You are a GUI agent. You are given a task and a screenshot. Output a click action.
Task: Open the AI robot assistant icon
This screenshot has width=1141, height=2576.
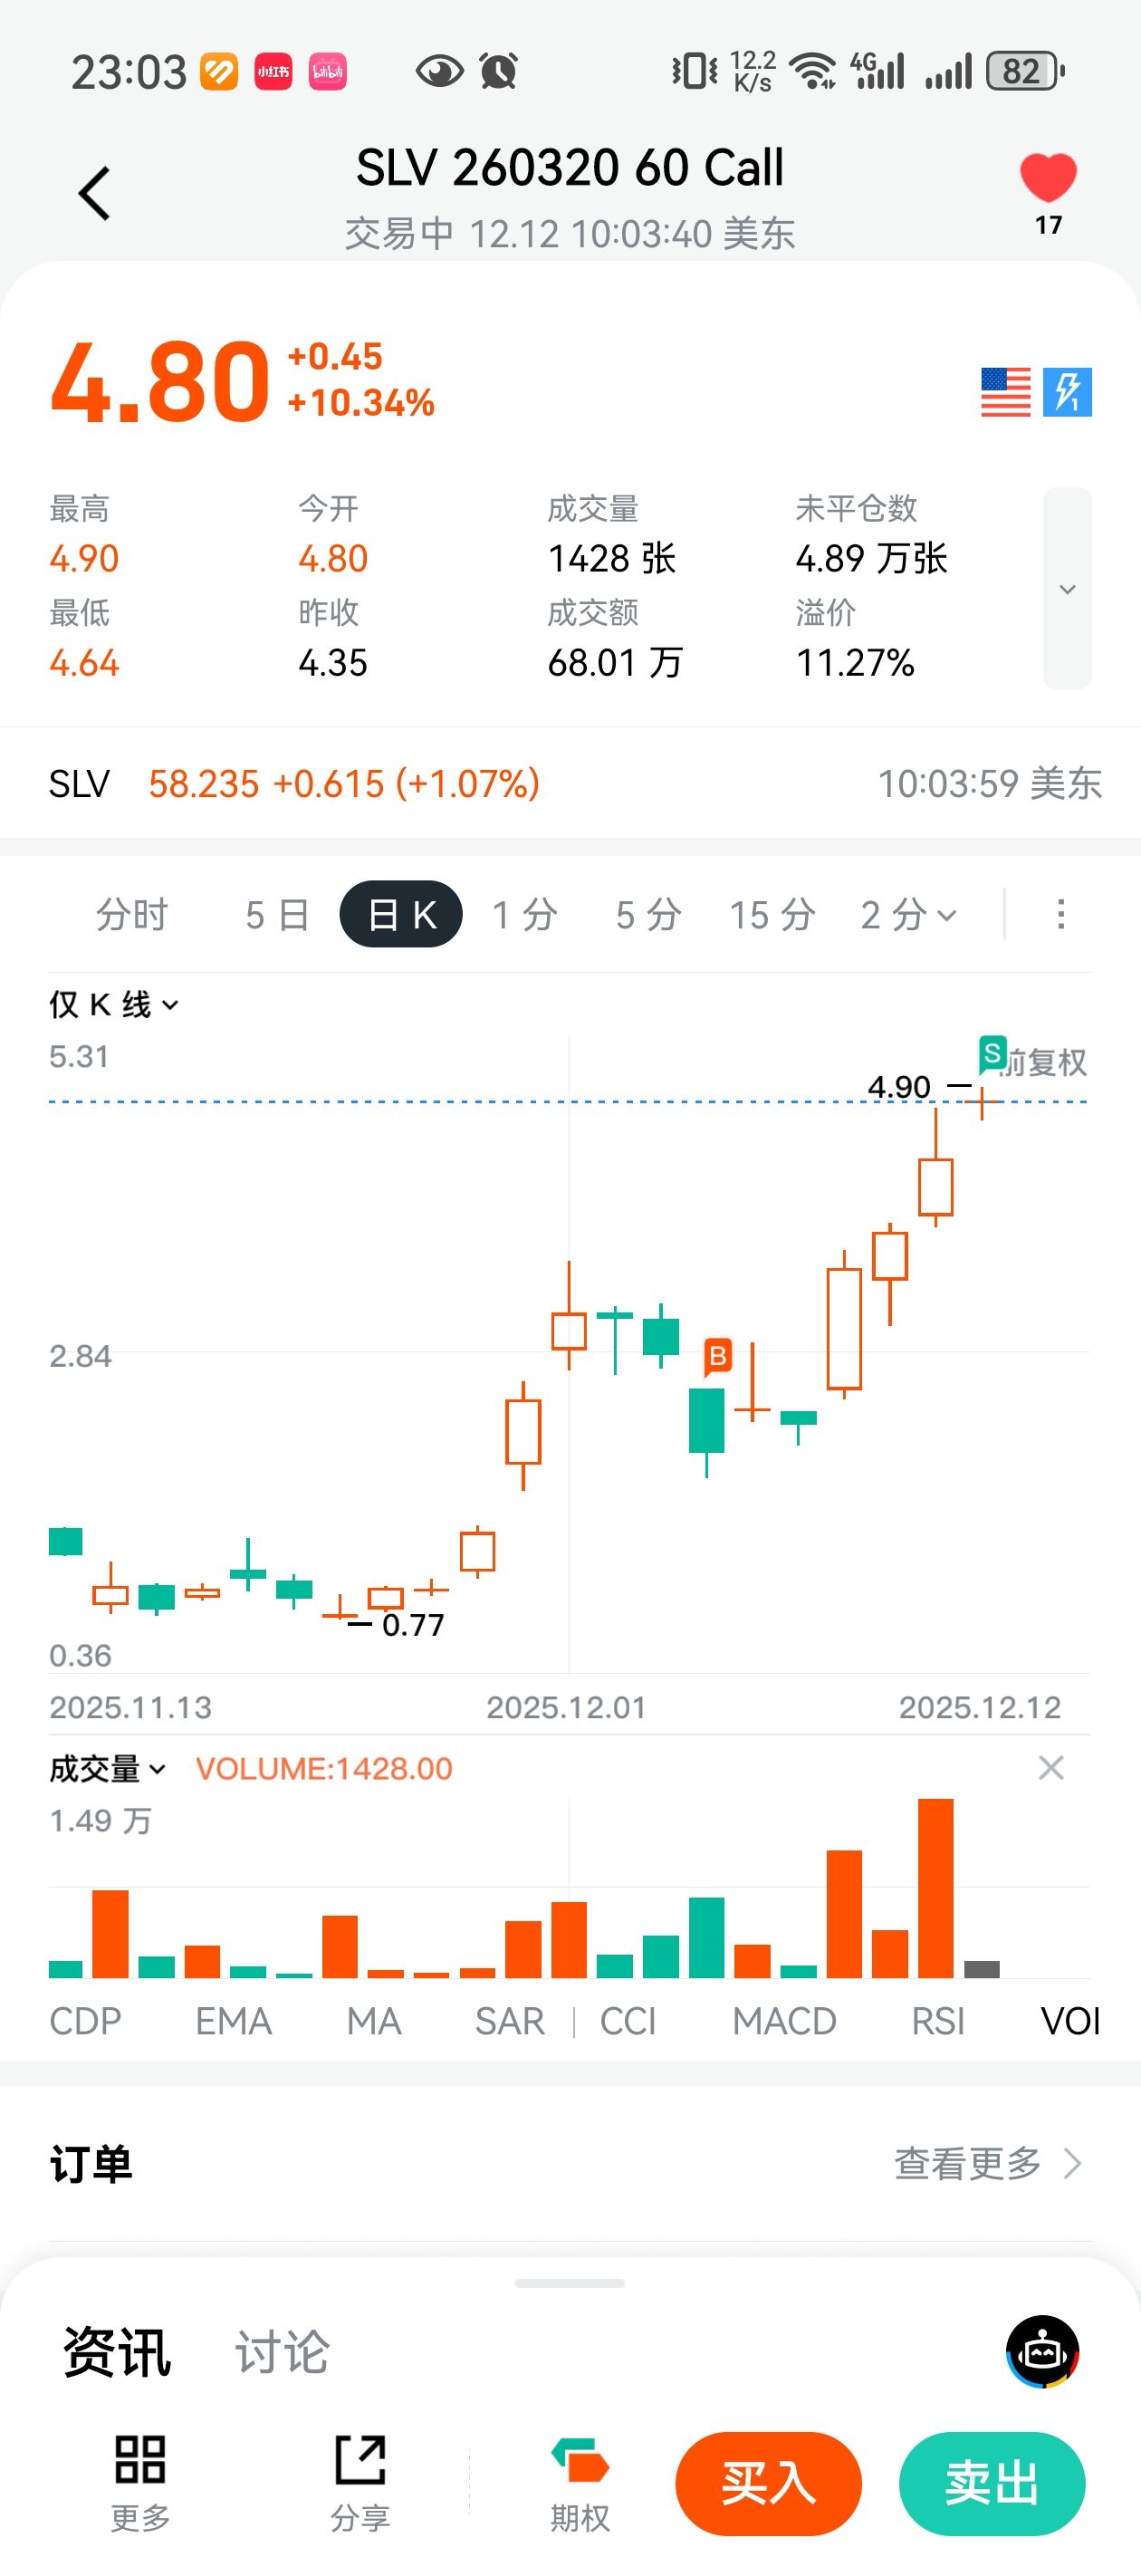pos(1042,2351)
